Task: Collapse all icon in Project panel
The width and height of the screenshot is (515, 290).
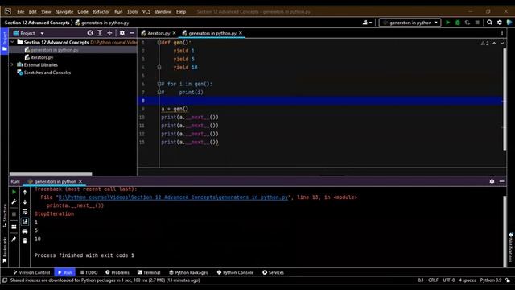Action: click(x=109, y=33)
